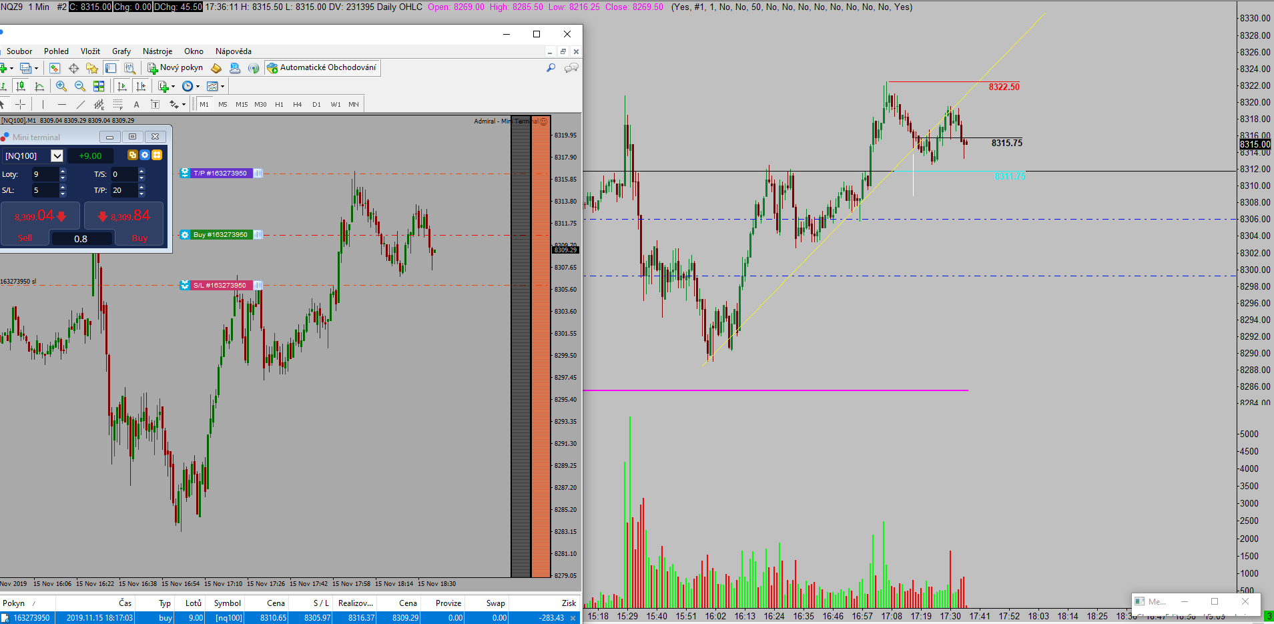Click the Sell 8,309.04 button
This screenshot has width=1274, height=624.
(x=40, y=216)
